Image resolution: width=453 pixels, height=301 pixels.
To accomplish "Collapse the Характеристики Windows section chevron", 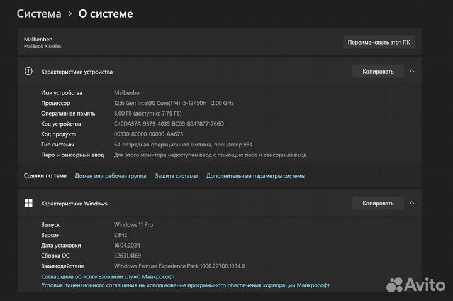I will [411, 203].
